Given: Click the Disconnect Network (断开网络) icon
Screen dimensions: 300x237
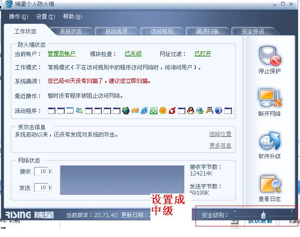Looking at the screenshot, I should pyautogui.click(x=270, y=98).
